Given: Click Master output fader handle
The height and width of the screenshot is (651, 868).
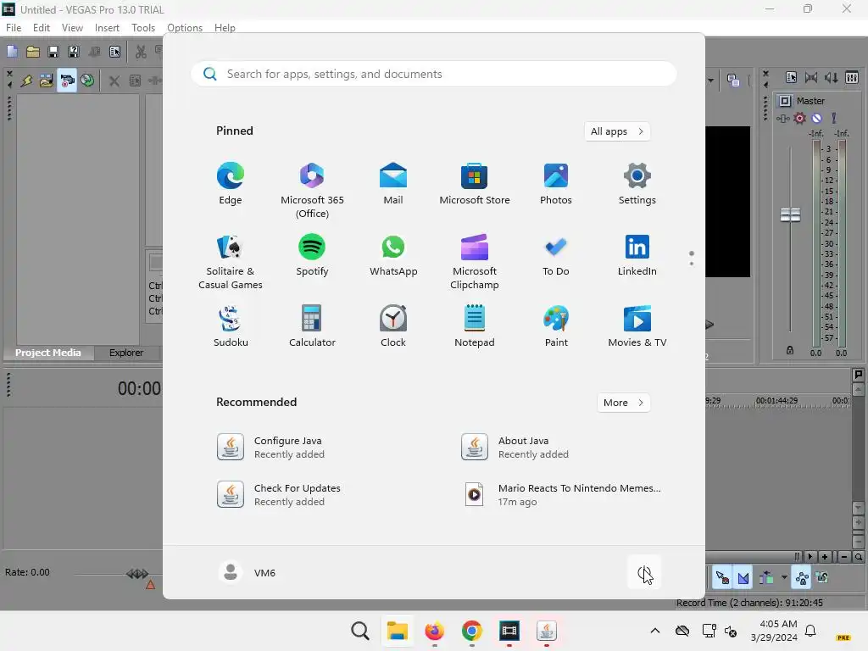Looking at the screenshot, I should tap(790, 214).
